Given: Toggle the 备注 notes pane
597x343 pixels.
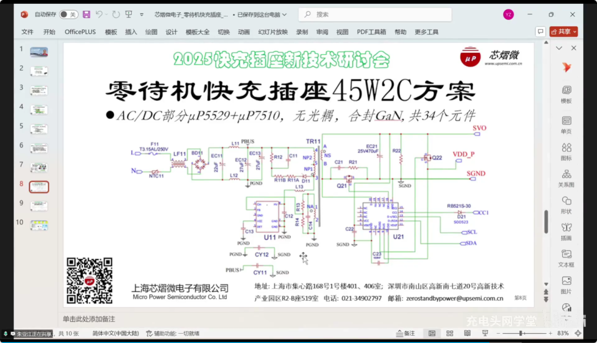Looking at the screenshot, I should pyautogui.click(x=406, y=334).
